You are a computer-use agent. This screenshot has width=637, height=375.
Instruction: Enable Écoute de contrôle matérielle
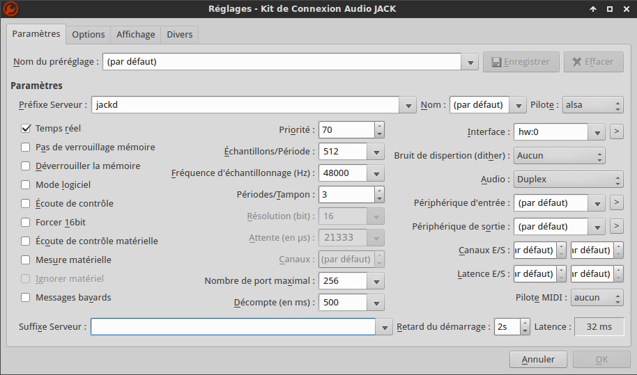tap(26, 241)
